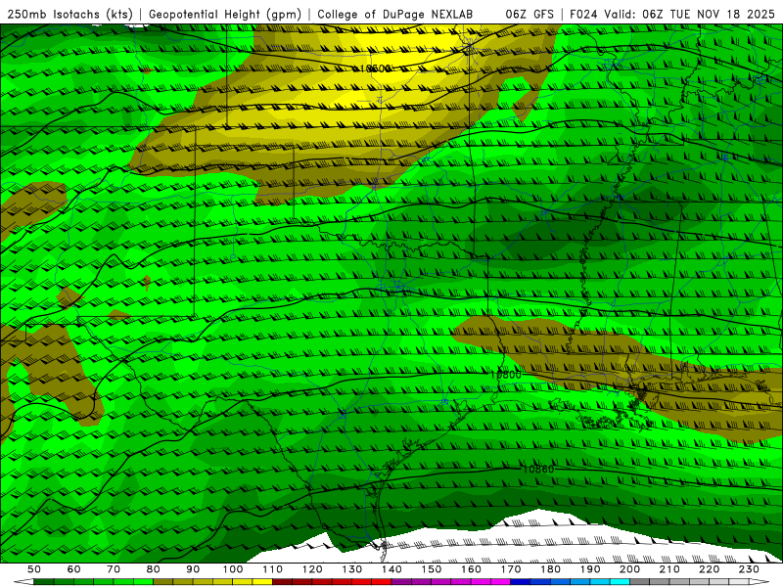Click the '70' label on the color scale

coord(114,569)
